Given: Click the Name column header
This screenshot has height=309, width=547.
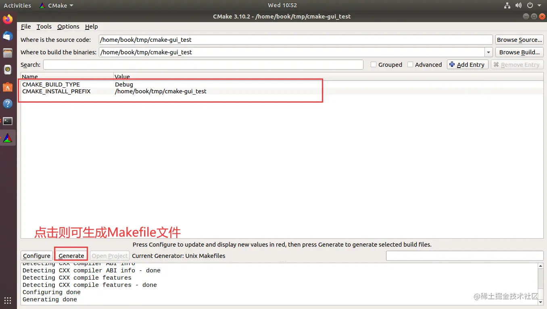Looking at the screenshot, I should tap(67, 76).
